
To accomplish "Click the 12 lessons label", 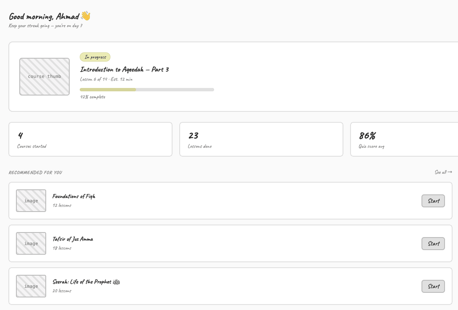I will pos(62,205).
